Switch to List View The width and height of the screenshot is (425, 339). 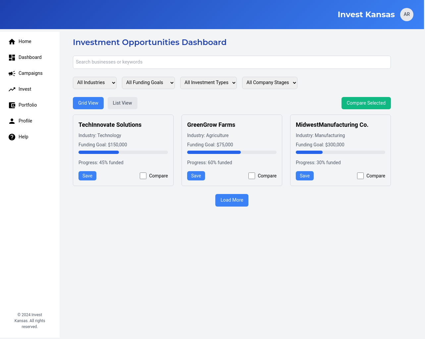122,103
